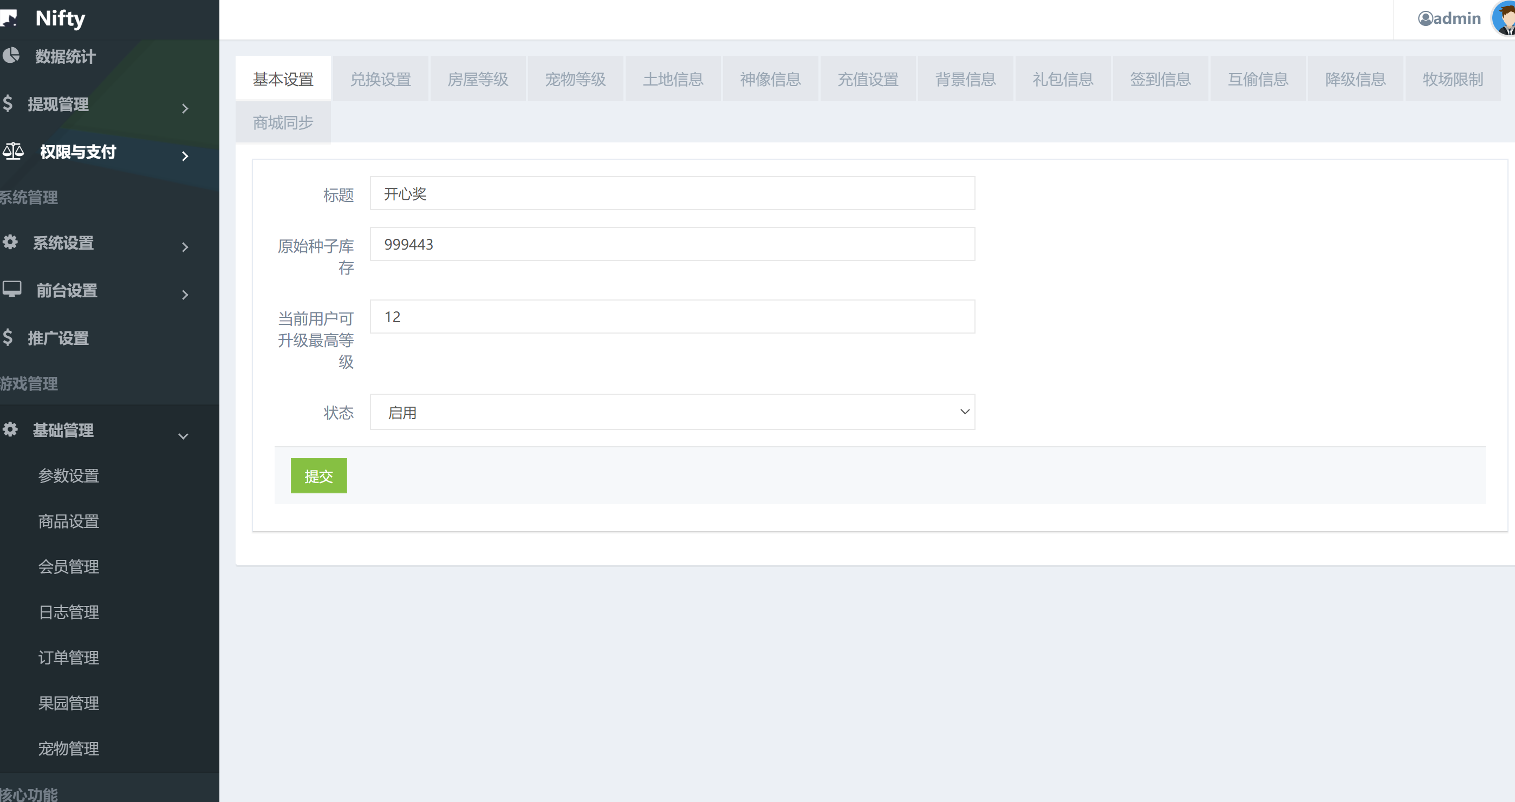
Task: Click the balance scale icon for 权限与支付
Action: [13, 151]
